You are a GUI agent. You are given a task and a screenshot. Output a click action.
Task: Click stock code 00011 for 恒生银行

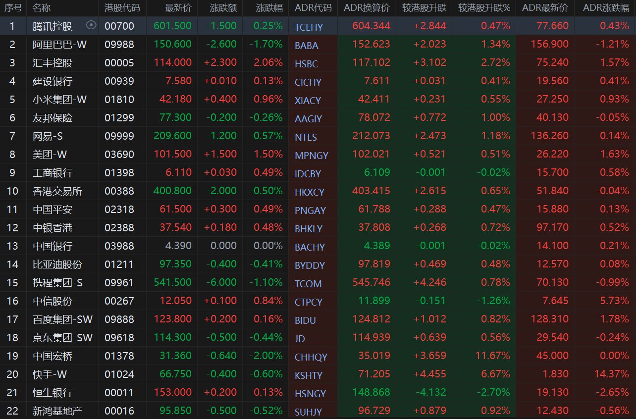click(x=119, y=393)
